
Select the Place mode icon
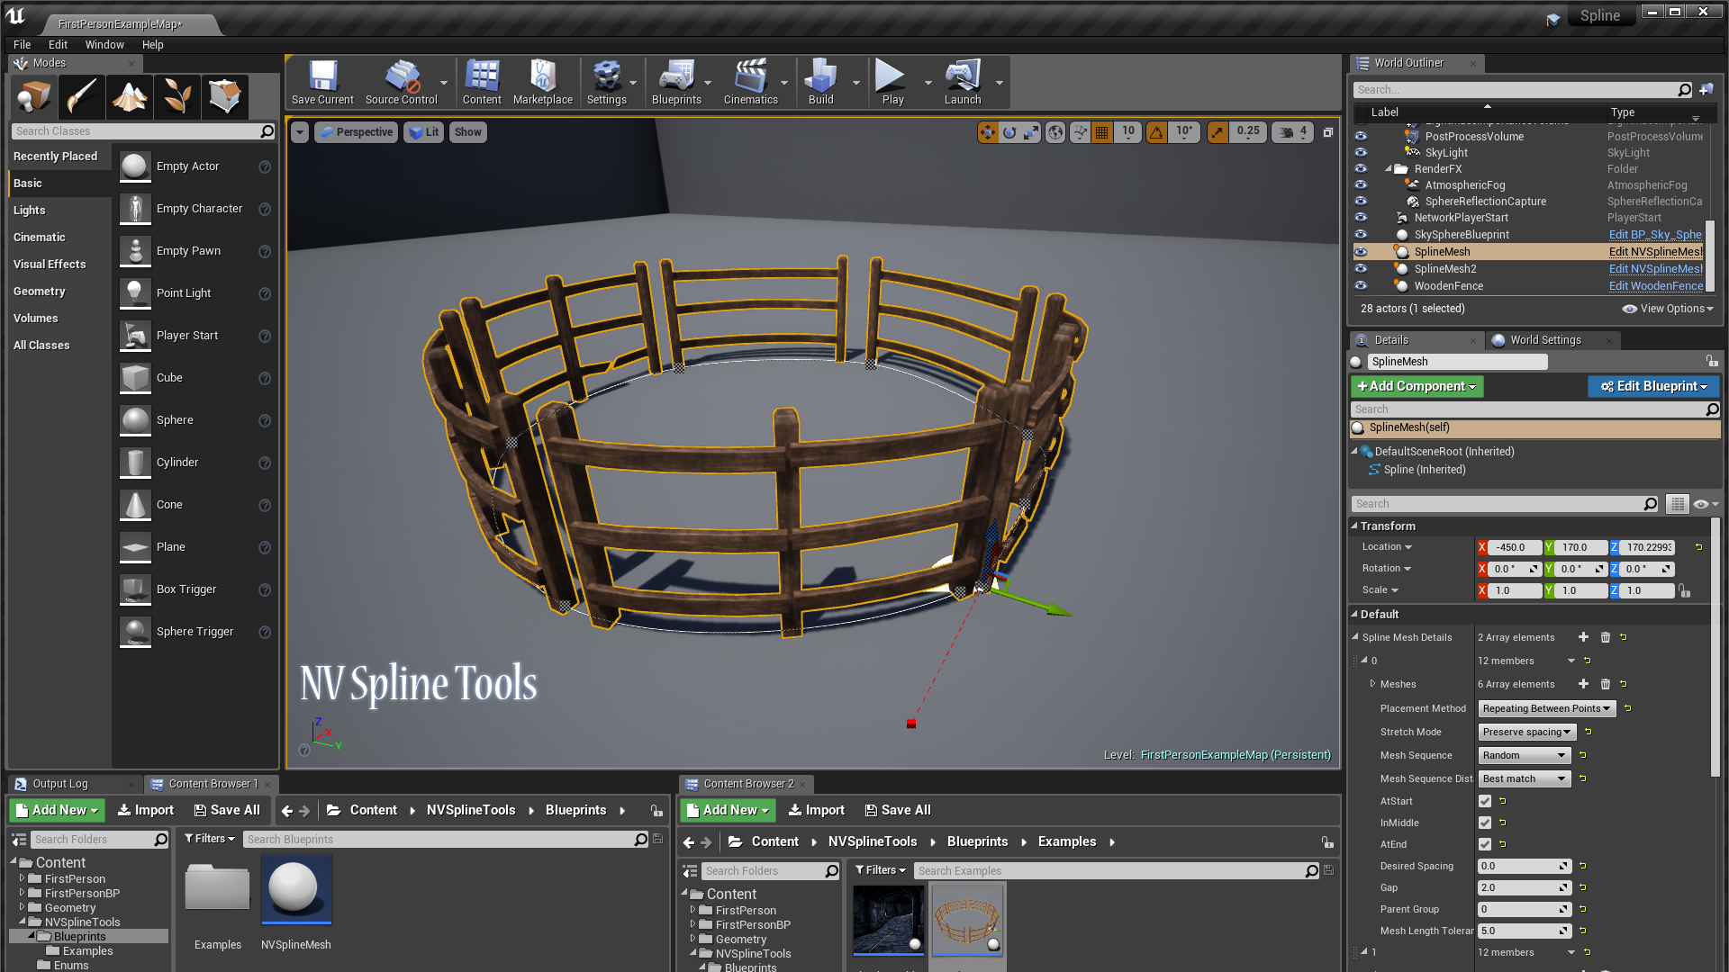tap(34, 96)
